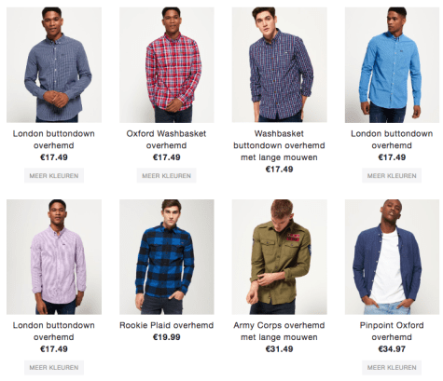Open the navy check London buttondown shirt photo
The image size is (443, 381).
pos(54,65)
